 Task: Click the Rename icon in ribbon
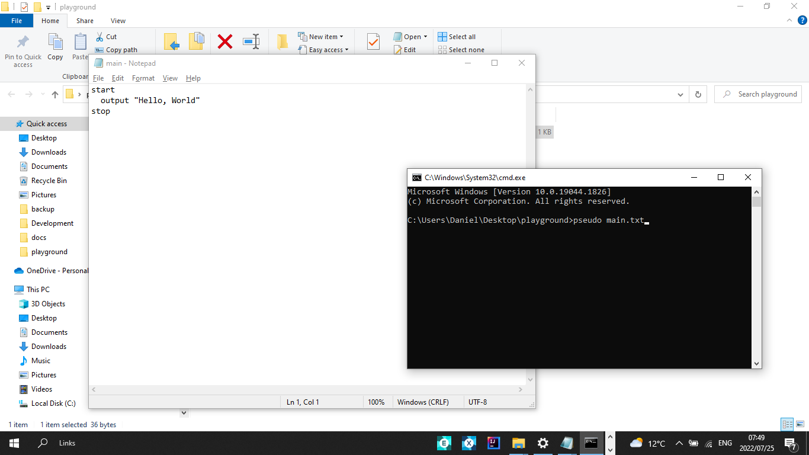click(x=251, y=41)
